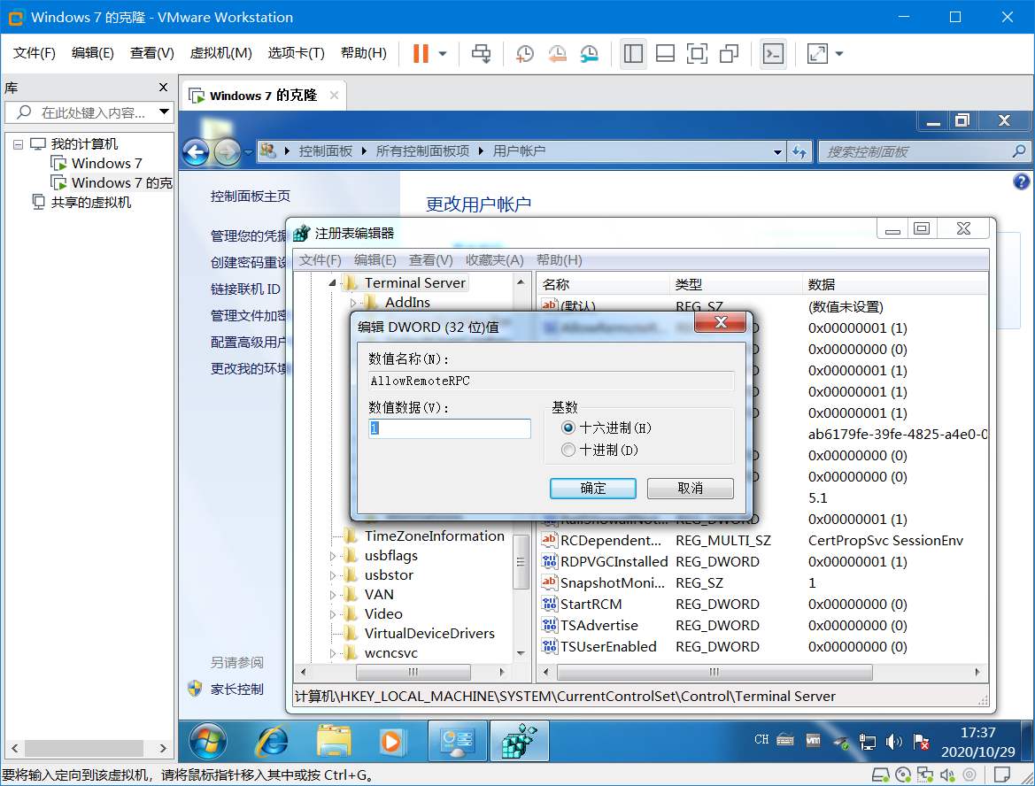Select the TSAdvertise registry value
1035x786 pixels.
(x=599, y=625)
